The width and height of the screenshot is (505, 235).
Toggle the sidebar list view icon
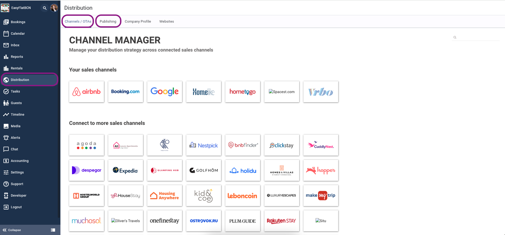[x=53, y=230]
